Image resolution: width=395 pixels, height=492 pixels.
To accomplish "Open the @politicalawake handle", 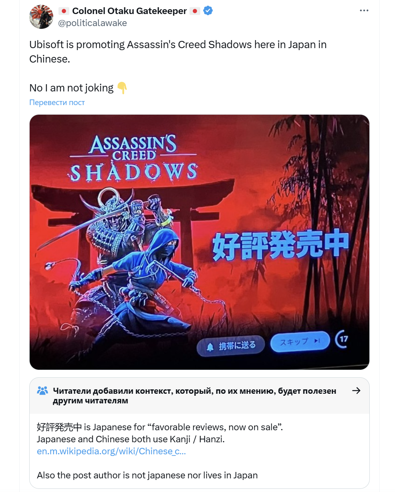I will click(93, 23).
